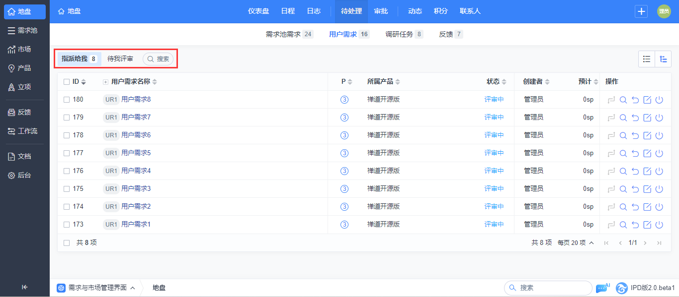Click edit icon in 用户需求4 row
The width and height of the screenshot is (679, 297).
tap(647, 171)
